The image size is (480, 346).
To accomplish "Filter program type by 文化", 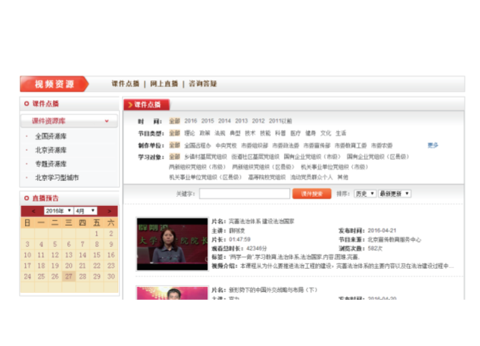I will pyautogui.click(x=326, y=133).
